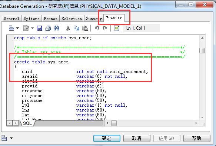Click 'int not null auto_increment' definition
This screenshot has width=216, height=146.
pos(112,72)
